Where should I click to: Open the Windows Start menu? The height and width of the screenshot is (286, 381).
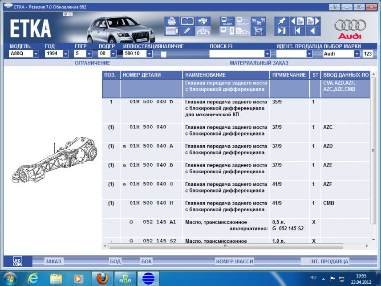10,278
